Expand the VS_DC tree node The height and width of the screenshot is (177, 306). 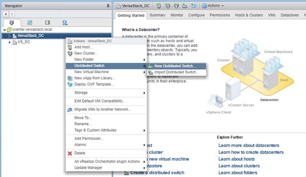pos(9,42)
